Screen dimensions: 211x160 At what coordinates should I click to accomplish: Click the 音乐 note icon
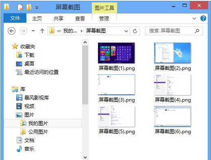point(19,149)
